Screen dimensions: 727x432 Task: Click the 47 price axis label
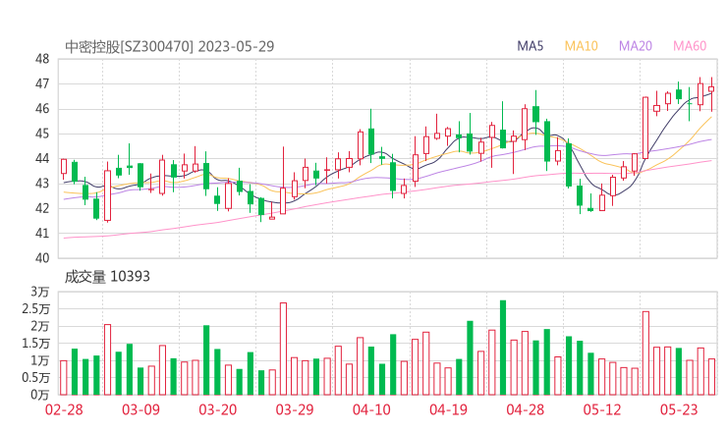click(42, 83)
